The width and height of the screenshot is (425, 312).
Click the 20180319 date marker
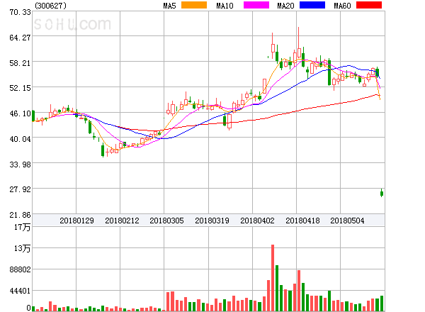[212, 221]
